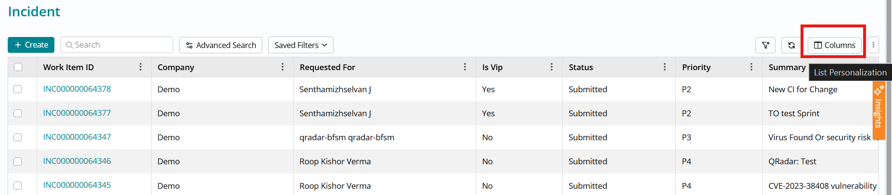892x195 pixels.
Task: Expand the Saved Filters dropdown
Action: click(300, 45)
